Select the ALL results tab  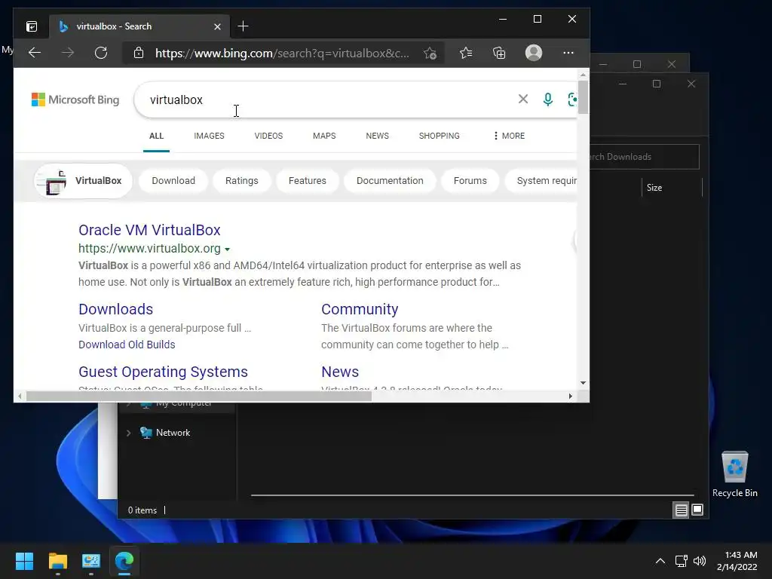click(x=156, y=136)
